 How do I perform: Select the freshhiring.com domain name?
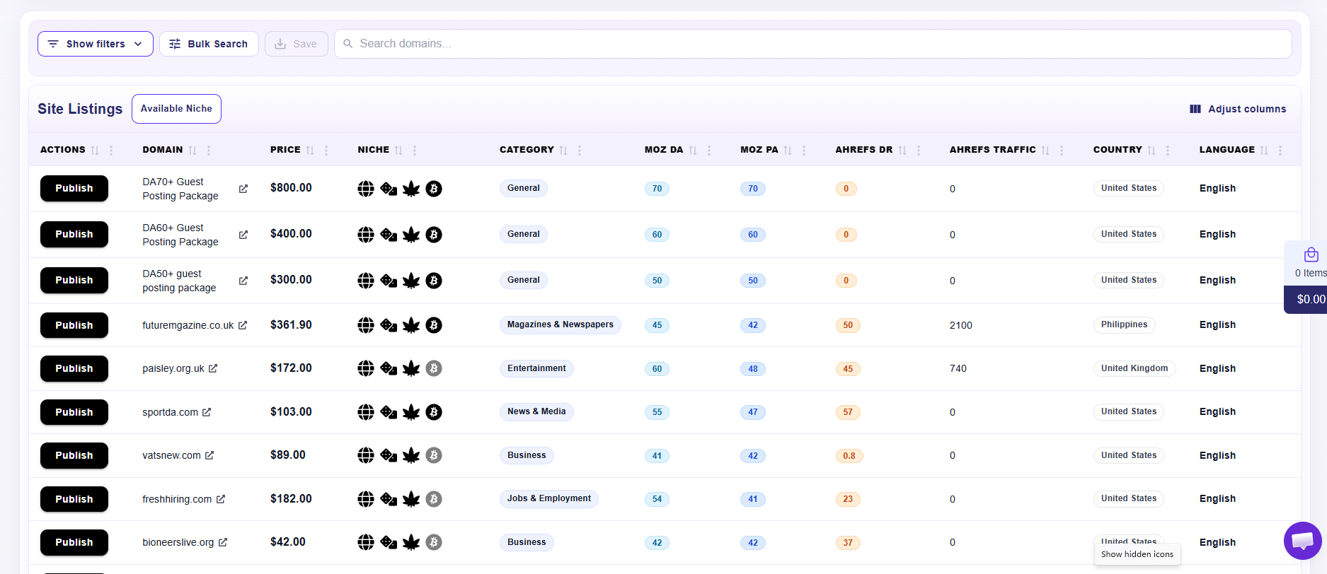177,499
